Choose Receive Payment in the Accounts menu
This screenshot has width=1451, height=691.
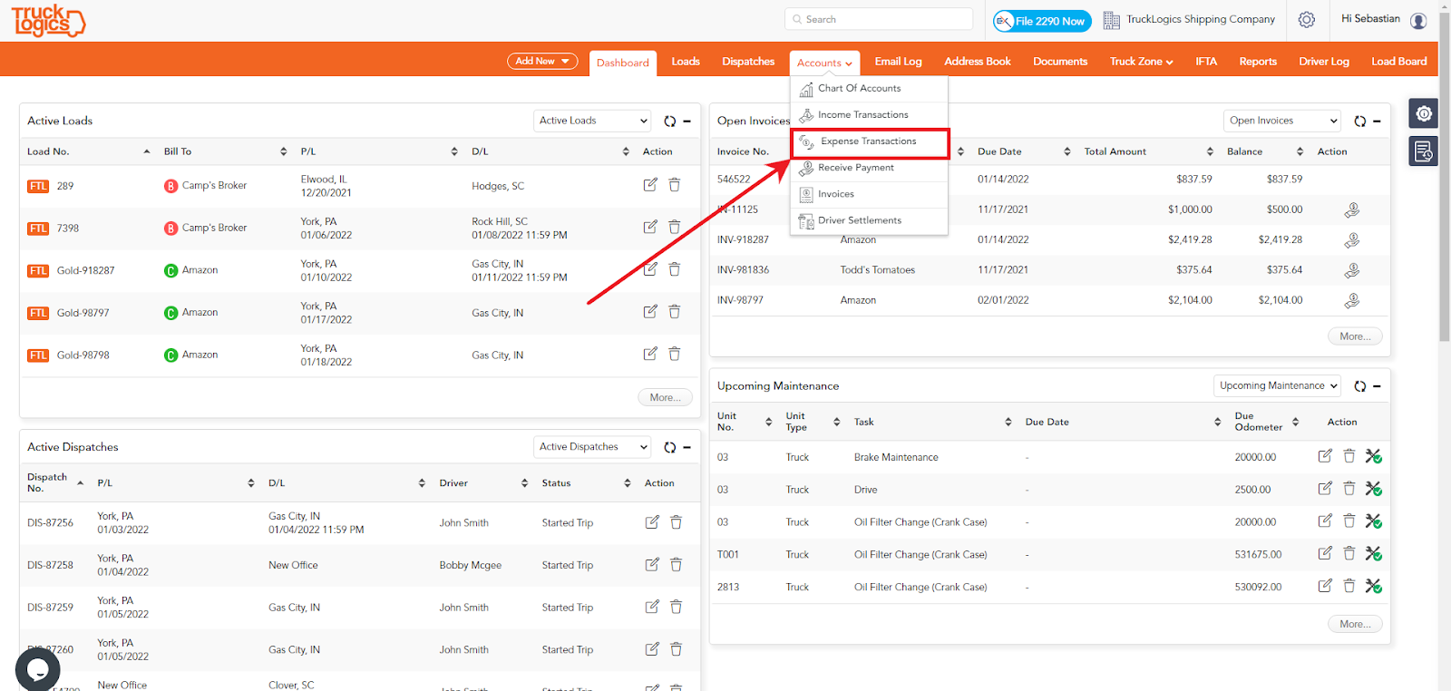[869, 168]
